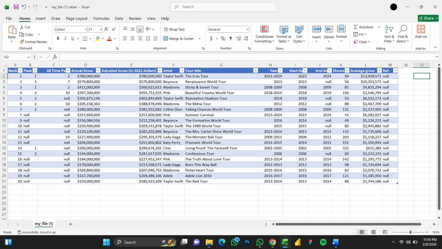Image resolution: width=442 pixels, height=249 pixels.
Task: Click the Share button
Action: pyautogui.click(x=428, y=18)
